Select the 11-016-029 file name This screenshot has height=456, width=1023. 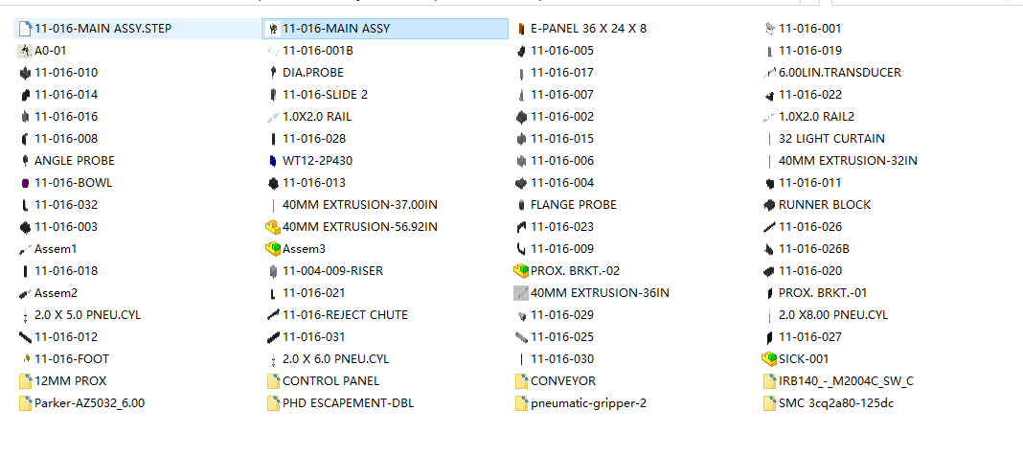tap(562, 315)
